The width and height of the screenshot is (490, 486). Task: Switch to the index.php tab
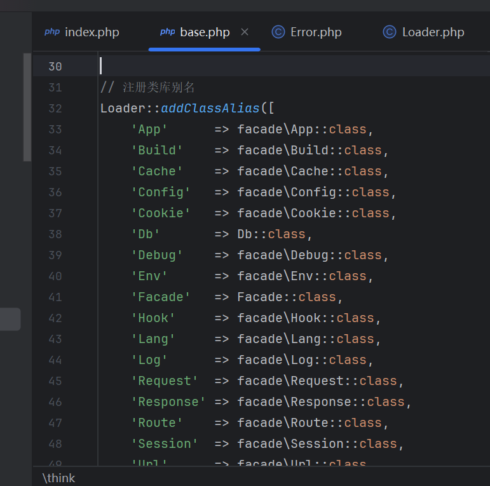coord(92,32)
